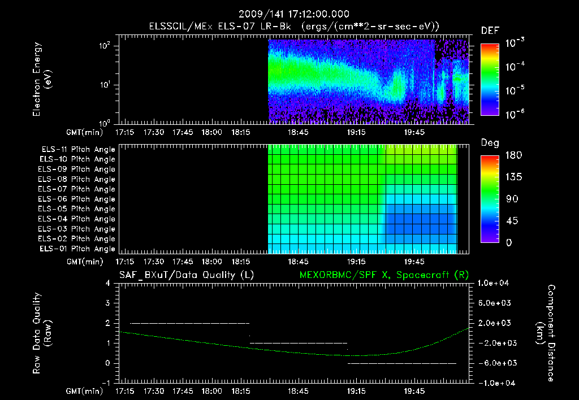Click the 10^2 tick label on electron energy axis
This screenshot has width=579, height=400.
(105, 46)
